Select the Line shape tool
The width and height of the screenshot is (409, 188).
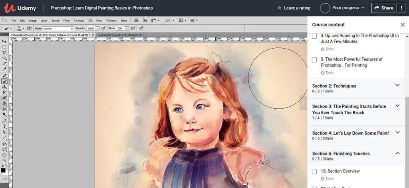click(x=4, y=137)
